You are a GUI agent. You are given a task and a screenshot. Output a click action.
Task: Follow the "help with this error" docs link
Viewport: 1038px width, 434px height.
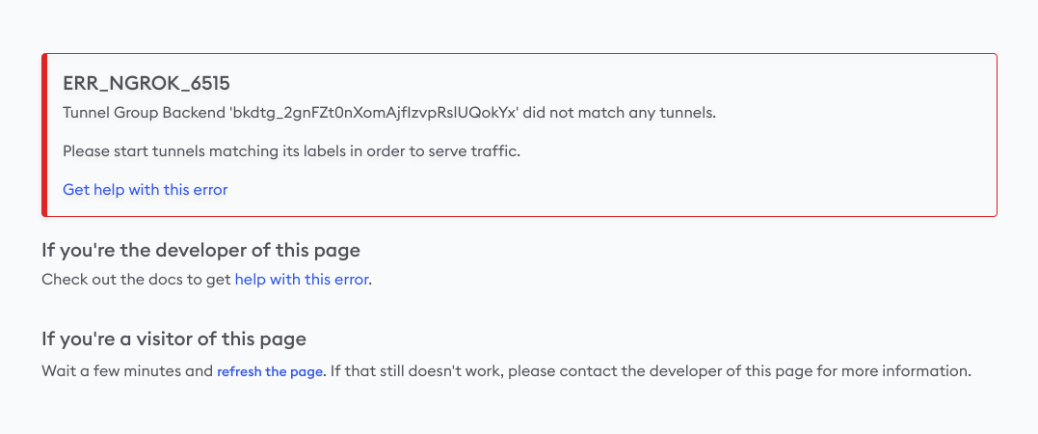(x=302, y=280)
